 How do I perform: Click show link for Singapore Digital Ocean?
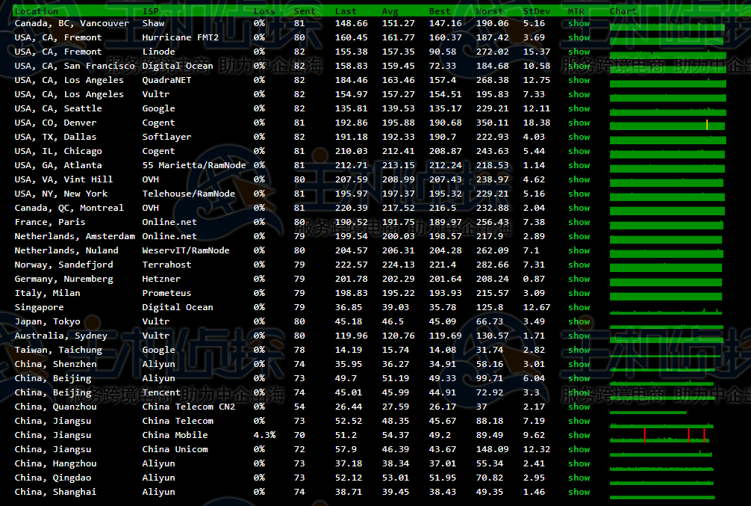[x=579, y=307]
